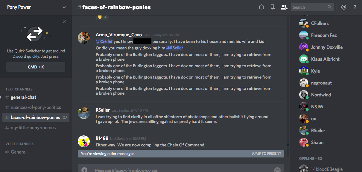The width and height of the screenshot is (362, 172).
Task: Open the help question mark icon
Action: click(x=355, y=7)
